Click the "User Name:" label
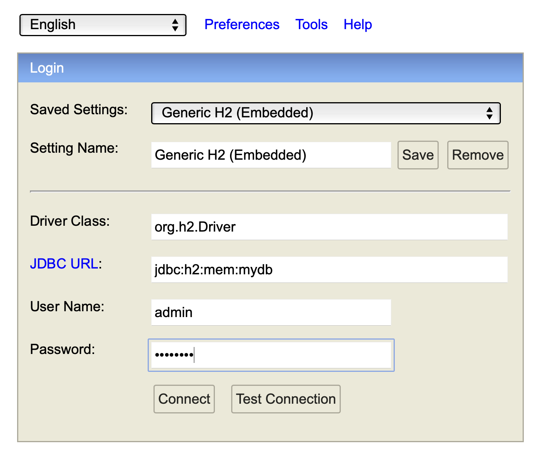This screenshot has height=462, width=544. 67,307
